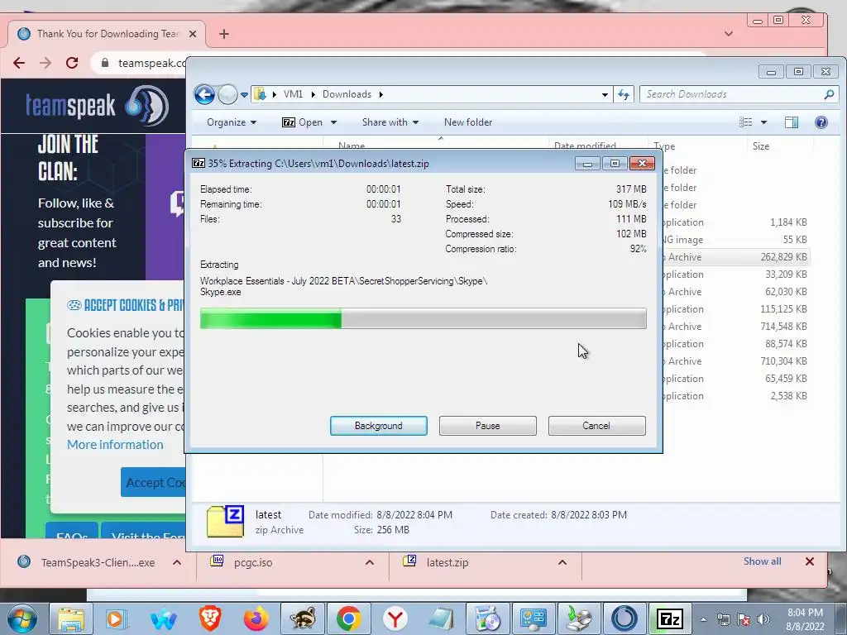The width and height of the screenshot is (847, 635).
Task: Open the Organize menu
Action: point(232,122)
